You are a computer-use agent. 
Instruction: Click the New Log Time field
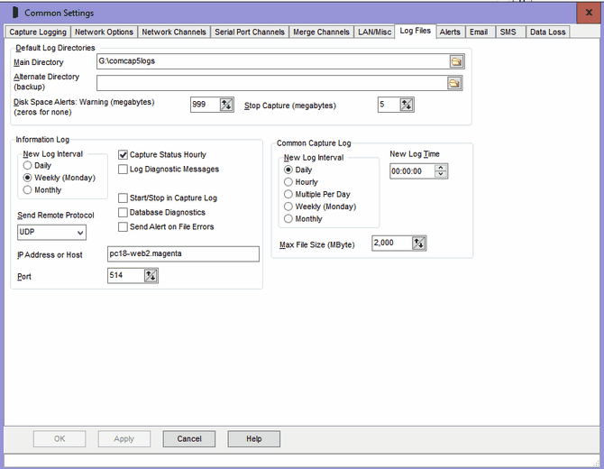(412, 171)
